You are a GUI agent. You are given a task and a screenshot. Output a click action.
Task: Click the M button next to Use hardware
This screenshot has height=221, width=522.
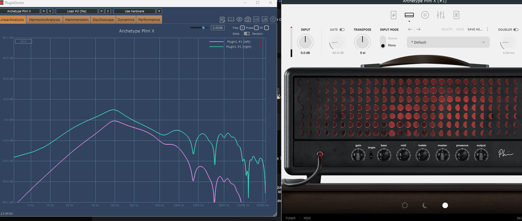coord(159,11)
